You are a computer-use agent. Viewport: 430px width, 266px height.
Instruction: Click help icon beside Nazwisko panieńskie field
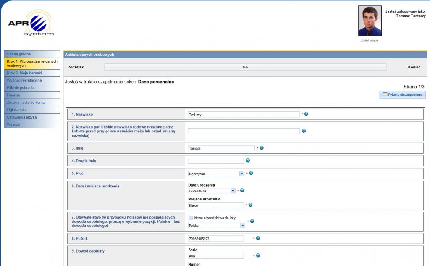tap(304, 131)
